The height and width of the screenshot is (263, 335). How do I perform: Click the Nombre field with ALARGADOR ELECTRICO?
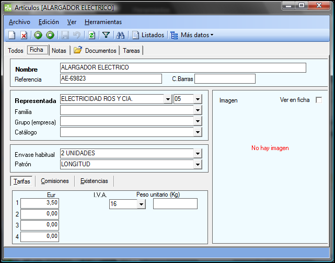(183, 67)
